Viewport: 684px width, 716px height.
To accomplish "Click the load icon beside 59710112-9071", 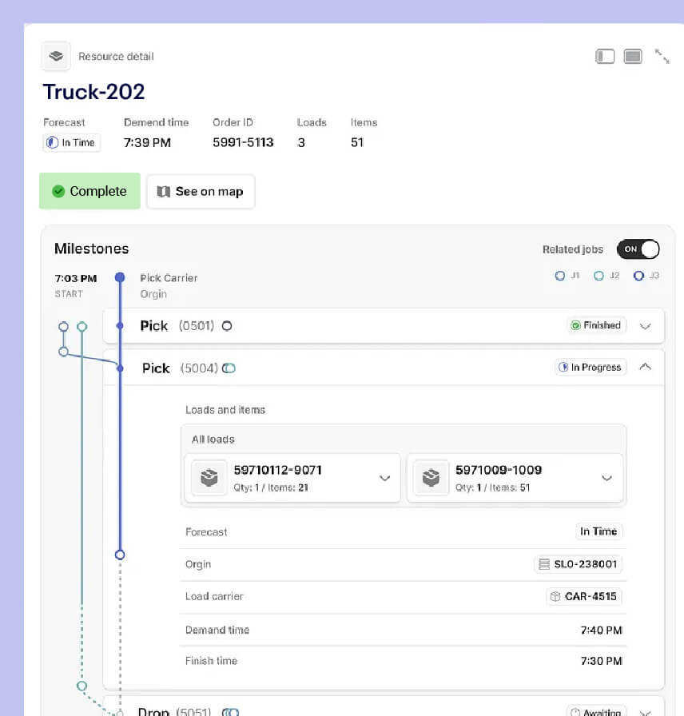I will click(209, 477).
